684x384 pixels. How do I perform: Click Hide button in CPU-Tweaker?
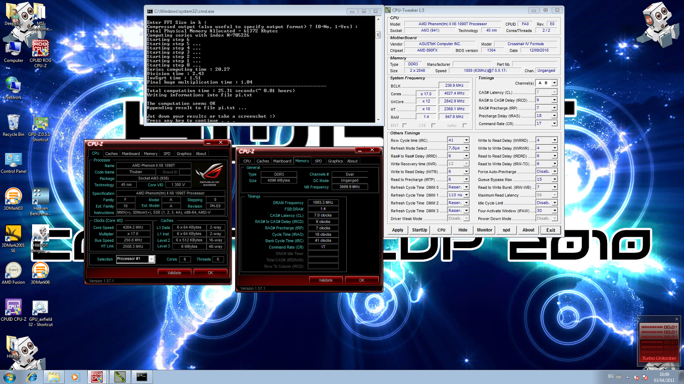point(463,230)
